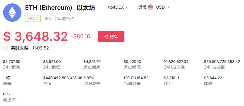Viewport: 244px width, 106px height.
Task: Click the 流通数量 value 120,711,164.52
Action: point(136,78)
